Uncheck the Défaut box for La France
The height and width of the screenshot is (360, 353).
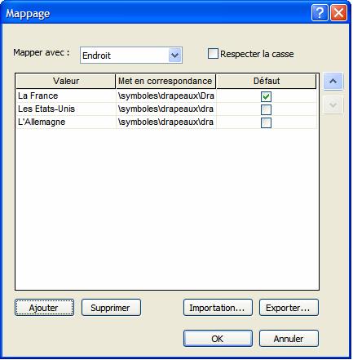(x=266, y=96)
